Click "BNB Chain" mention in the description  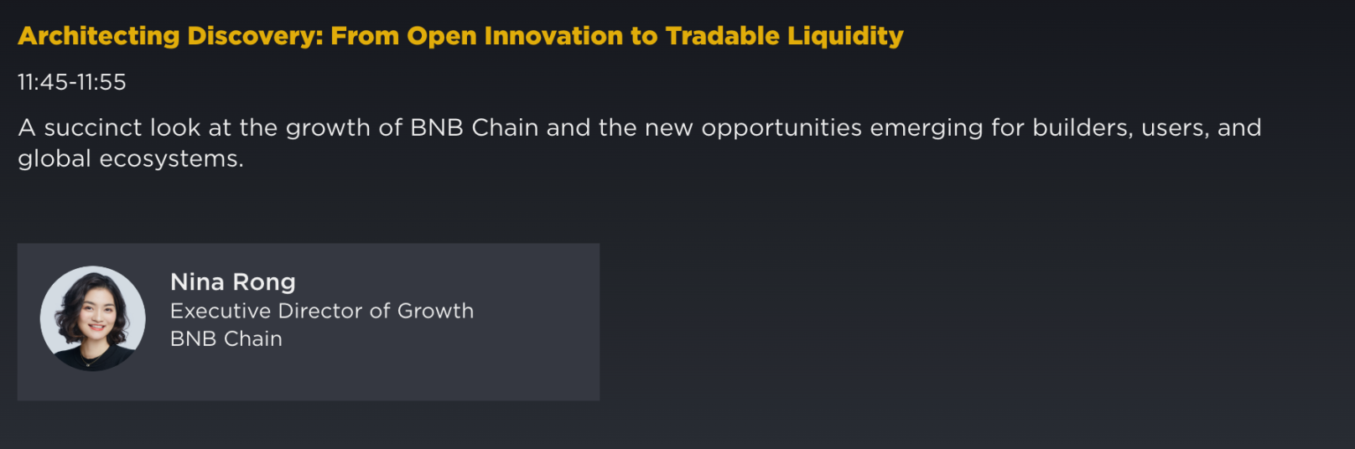coord(474,128)
